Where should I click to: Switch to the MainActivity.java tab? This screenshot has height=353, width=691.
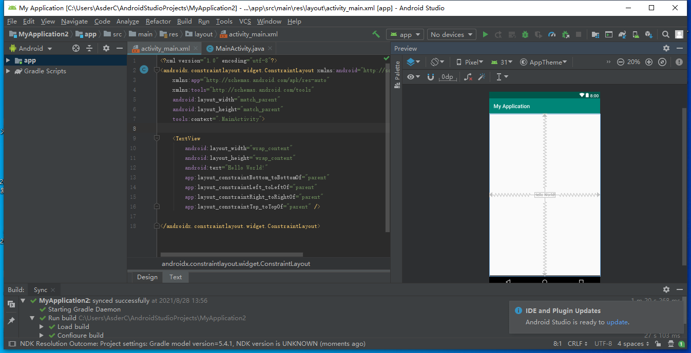239,48
